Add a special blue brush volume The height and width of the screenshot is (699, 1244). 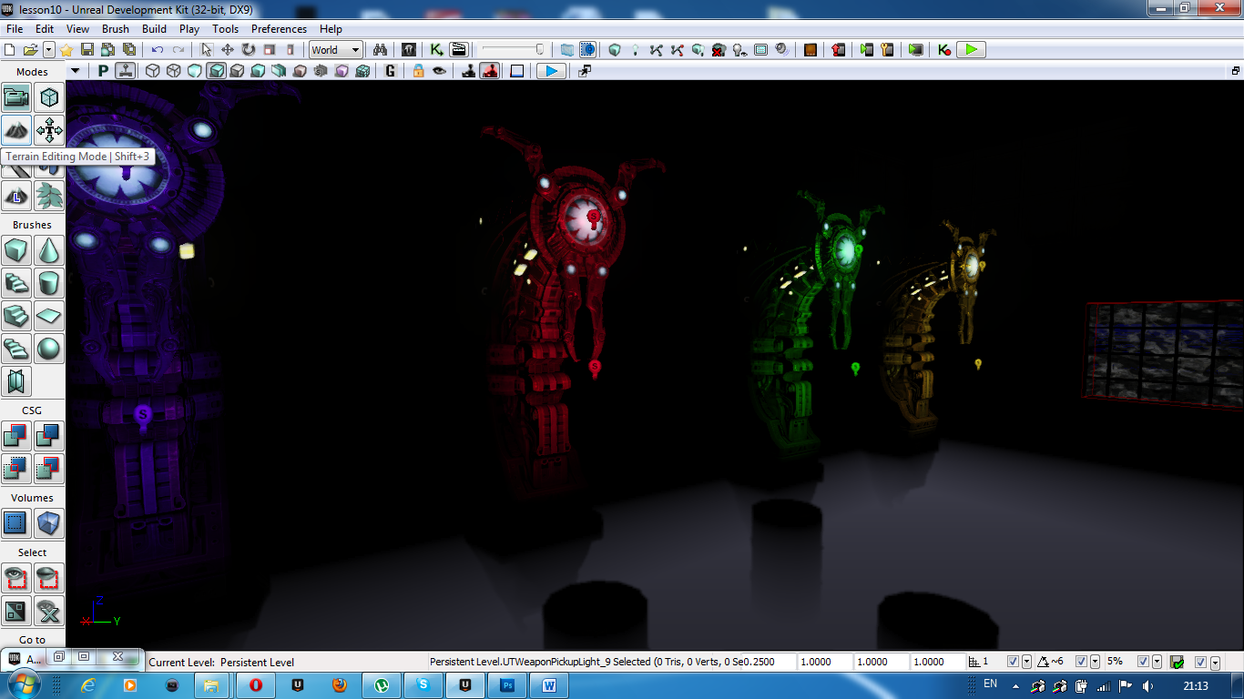click(x=16, y=523)
